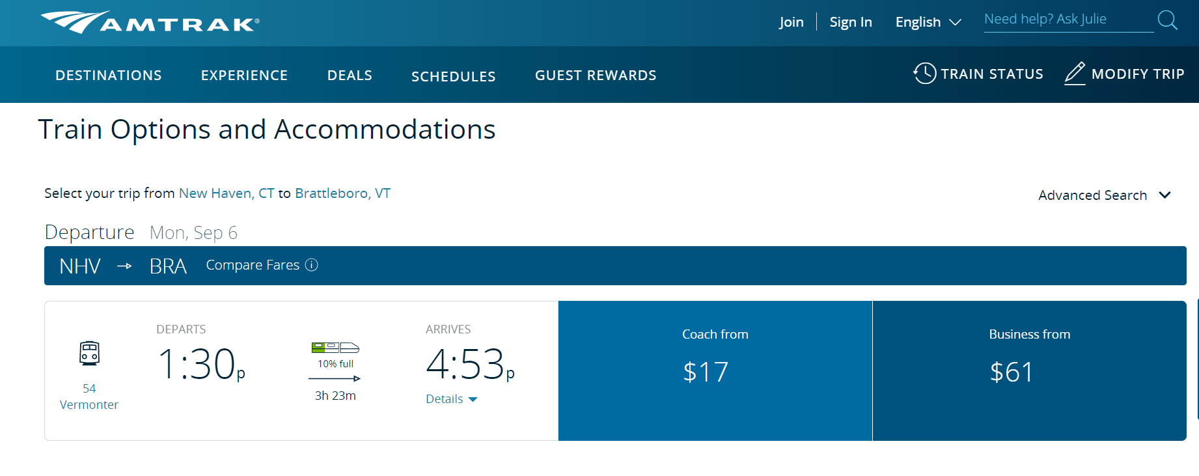
Task: Click the Amtrak logo
Action: [x=150, y=23]
